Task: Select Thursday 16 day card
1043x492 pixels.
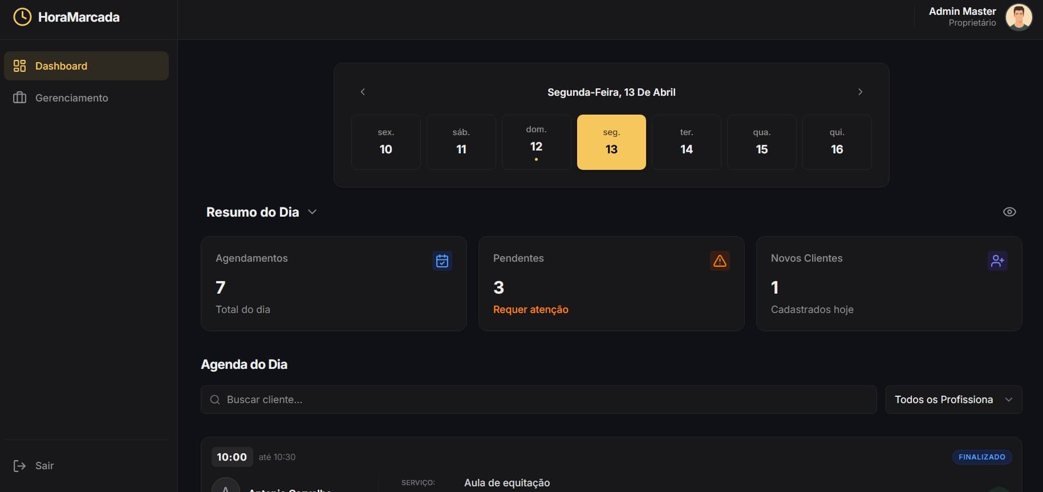Action: click(x=837, y=142)
